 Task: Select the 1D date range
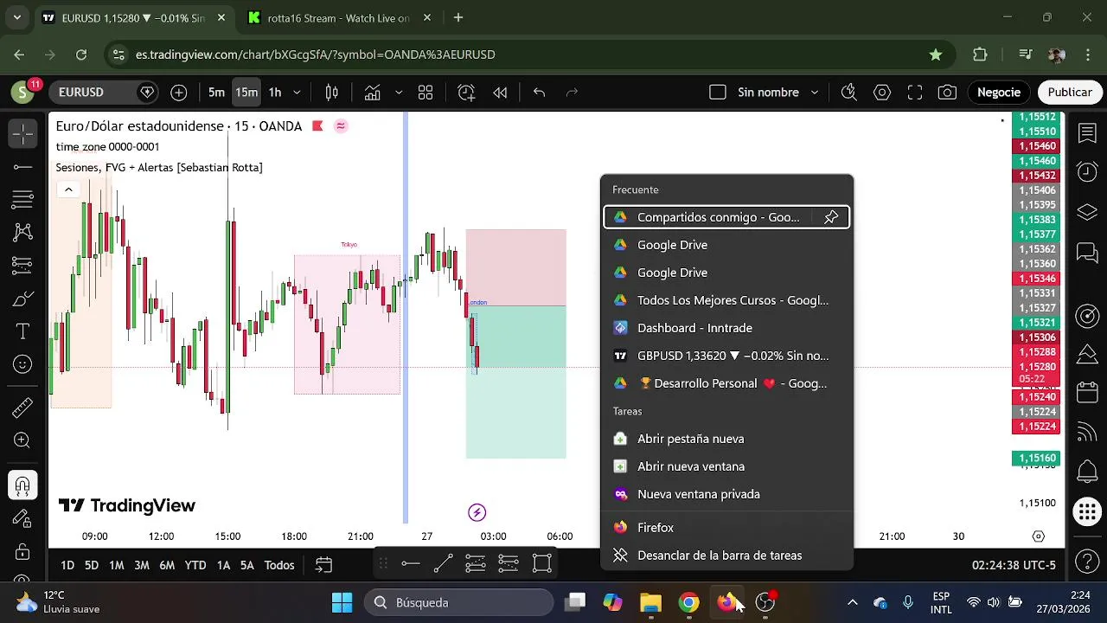(x=67, y=565)
